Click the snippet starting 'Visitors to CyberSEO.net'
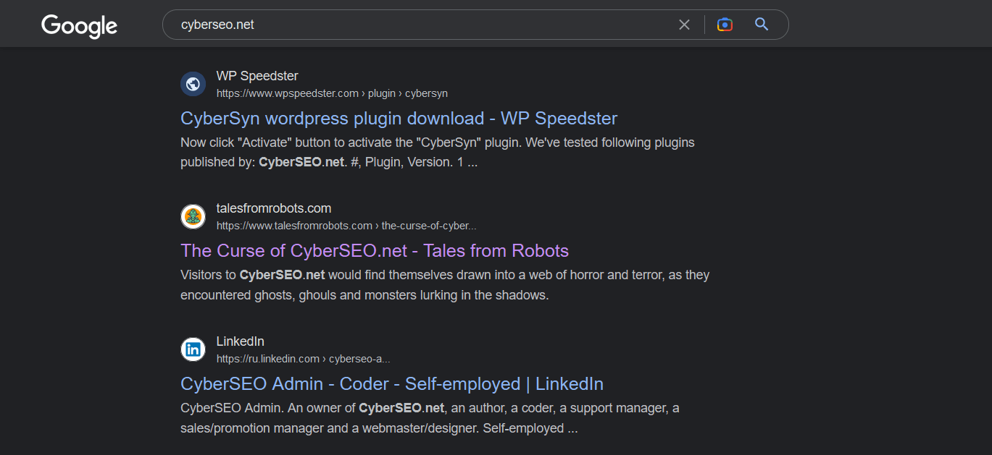The image size is (992, 455). pyautogui.click(x=445, y=285)
